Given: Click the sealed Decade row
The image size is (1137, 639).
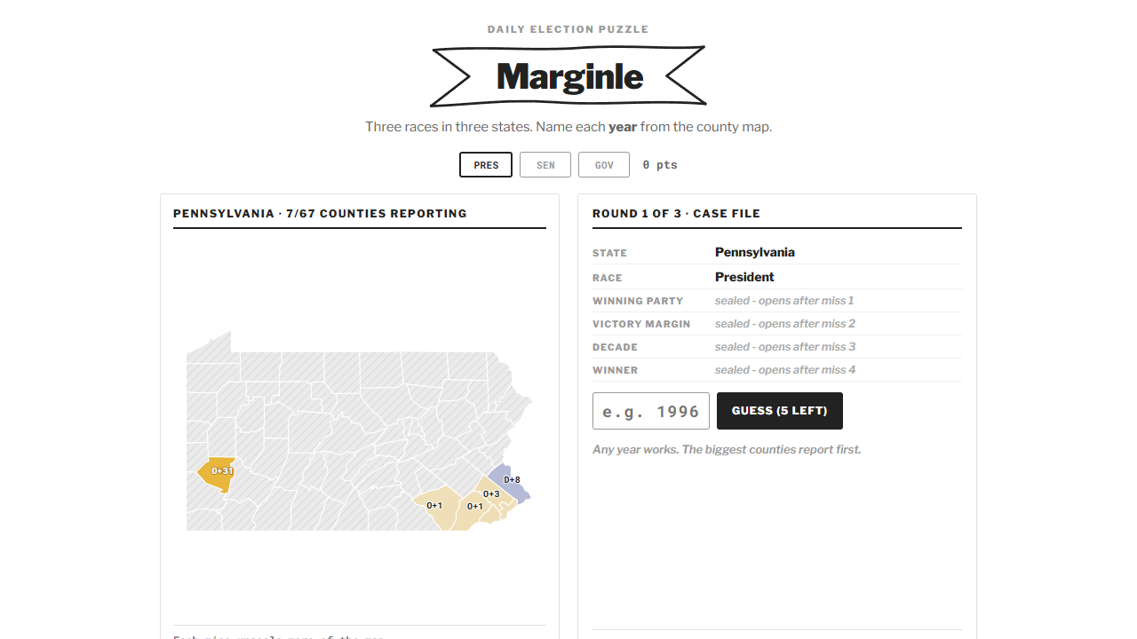Looking at the screenshot, I should point(777,347).
